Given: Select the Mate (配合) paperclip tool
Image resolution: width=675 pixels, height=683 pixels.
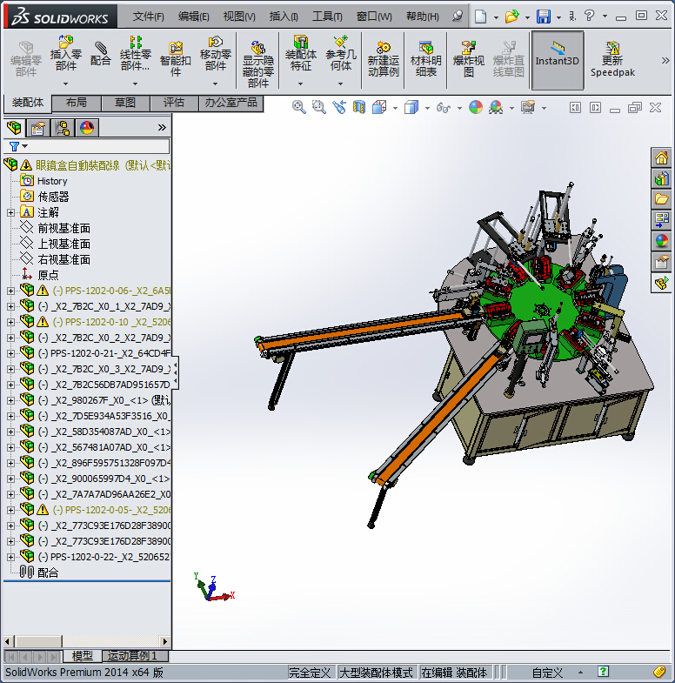Looking at the screenshot, I should coord(101,54).
